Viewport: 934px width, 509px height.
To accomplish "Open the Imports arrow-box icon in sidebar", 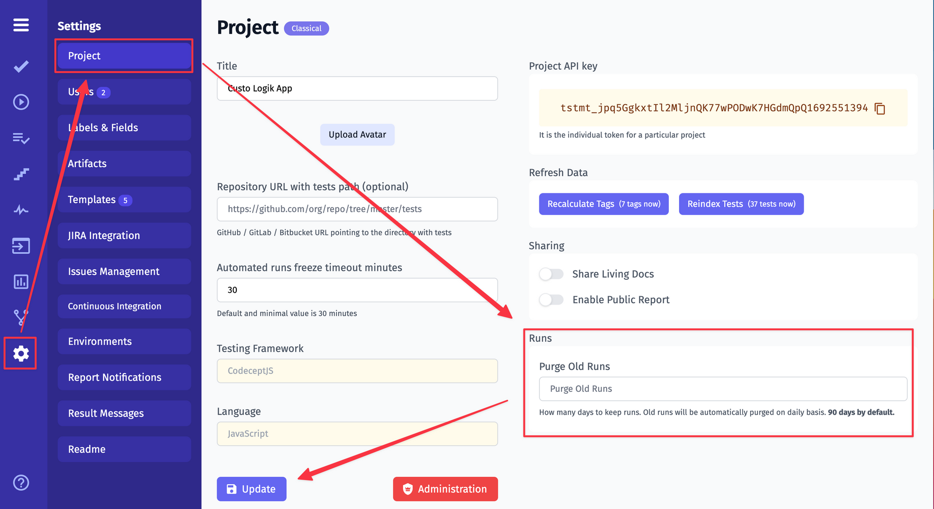I will click(21, 246).
